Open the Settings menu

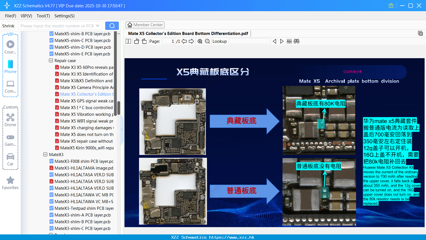[65, 16]
